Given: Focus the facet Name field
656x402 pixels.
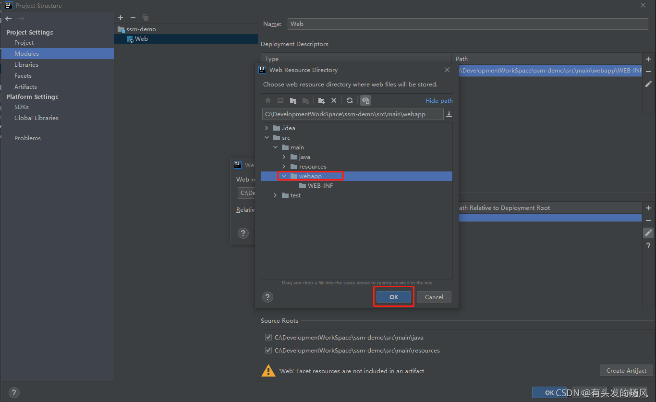Looking at the screenshot, I should click(x=468, y=24).
